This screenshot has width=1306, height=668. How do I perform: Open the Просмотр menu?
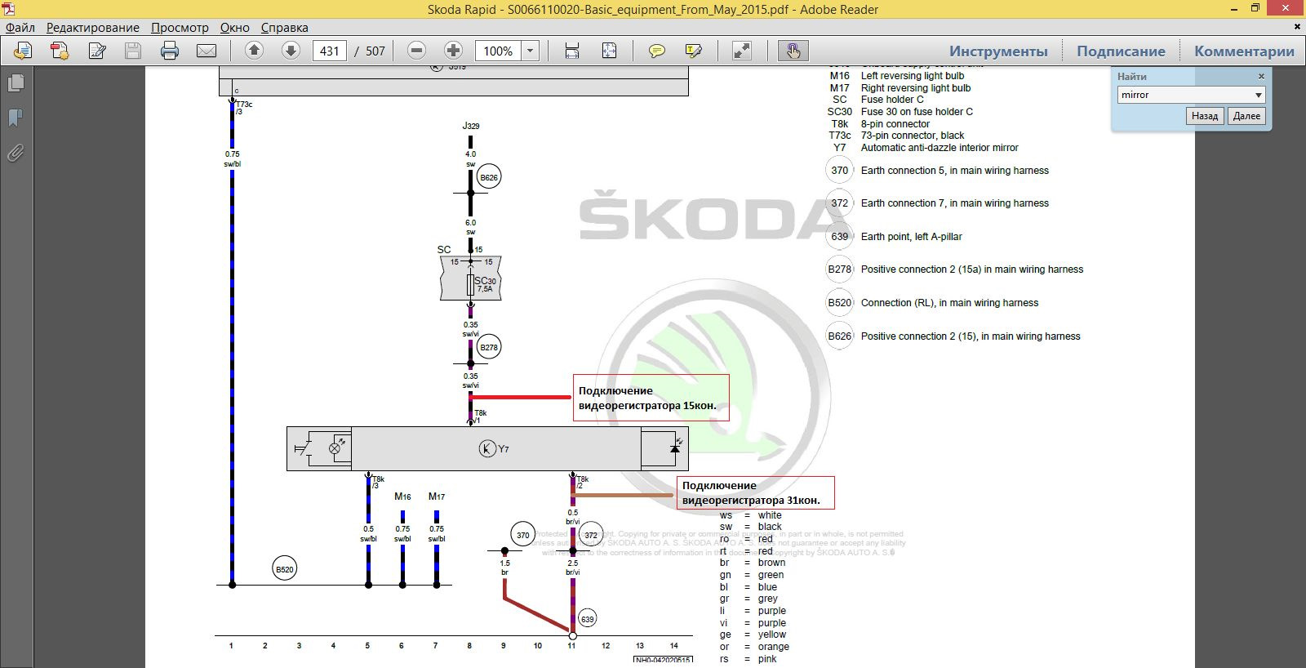click(x=180, y=27)
